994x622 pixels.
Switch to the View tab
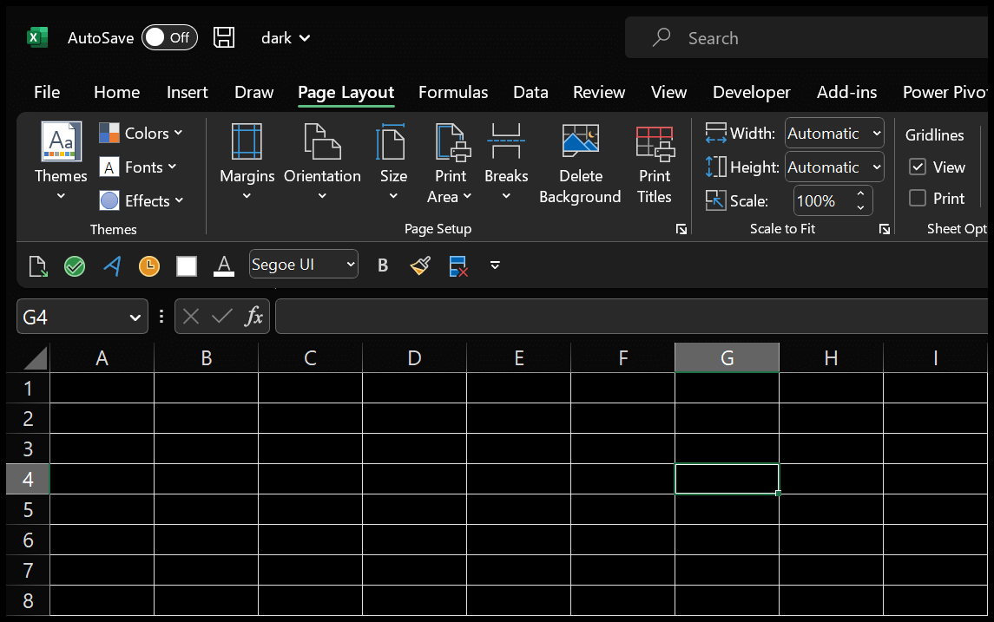click(x=668, y=93)
